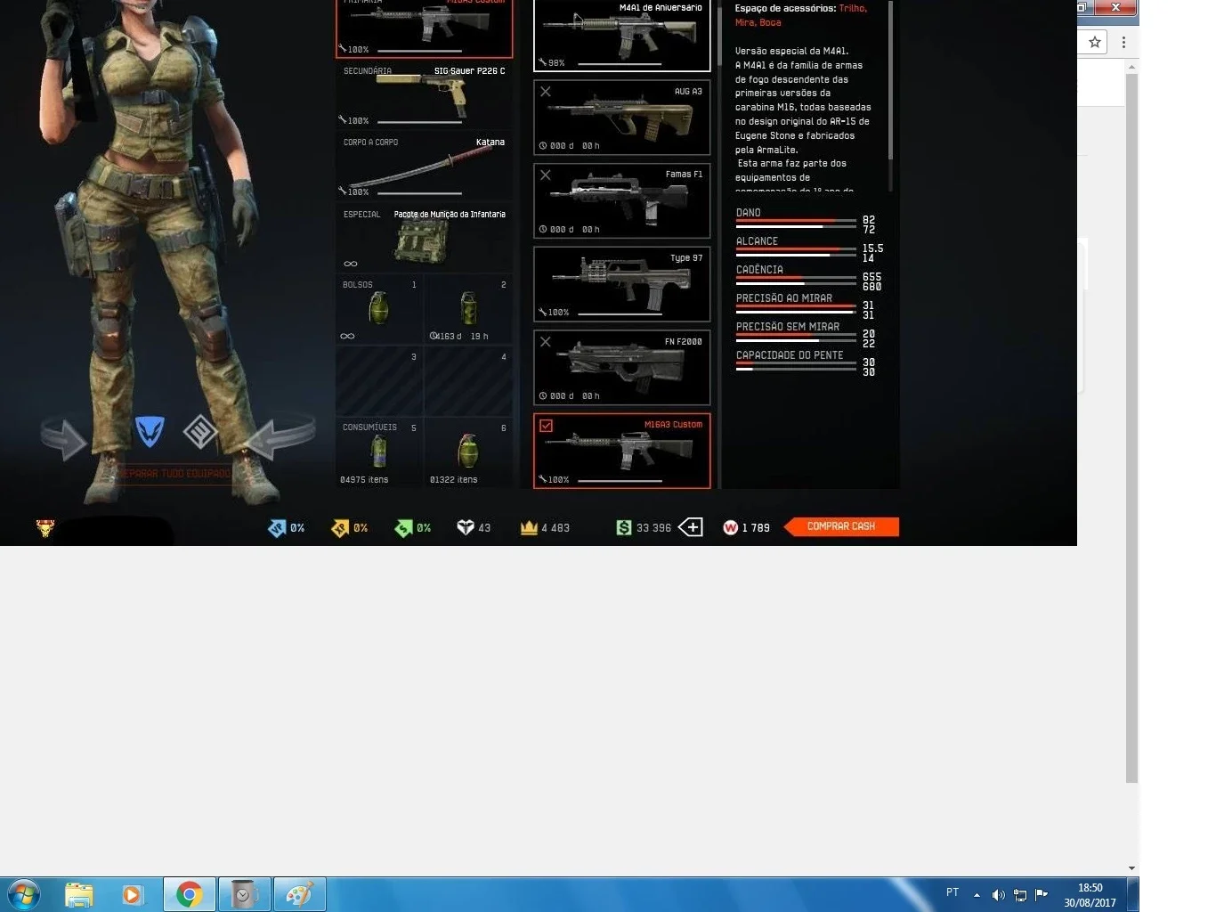The height and width of the screenshot is (912, 1216).
Task: Click the player rank skull icon
Action: point(45,528)
